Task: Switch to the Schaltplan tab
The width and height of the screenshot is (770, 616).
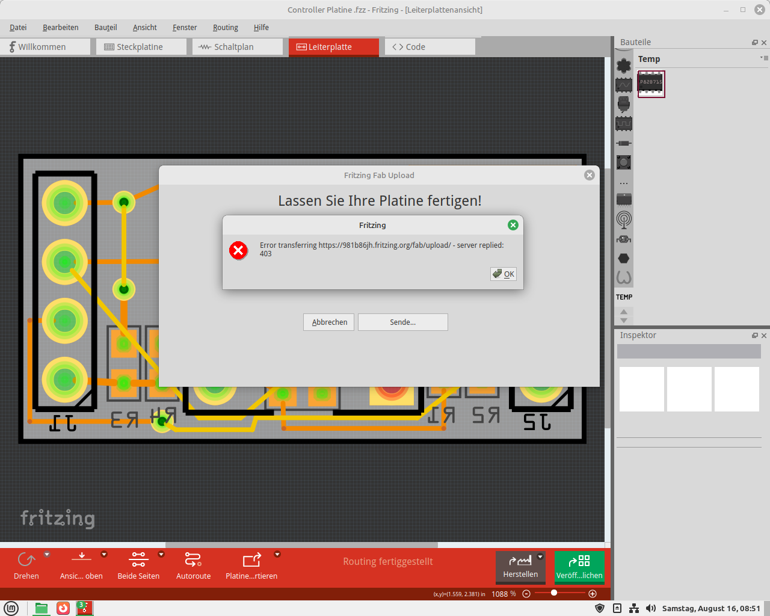Action: 238,47
